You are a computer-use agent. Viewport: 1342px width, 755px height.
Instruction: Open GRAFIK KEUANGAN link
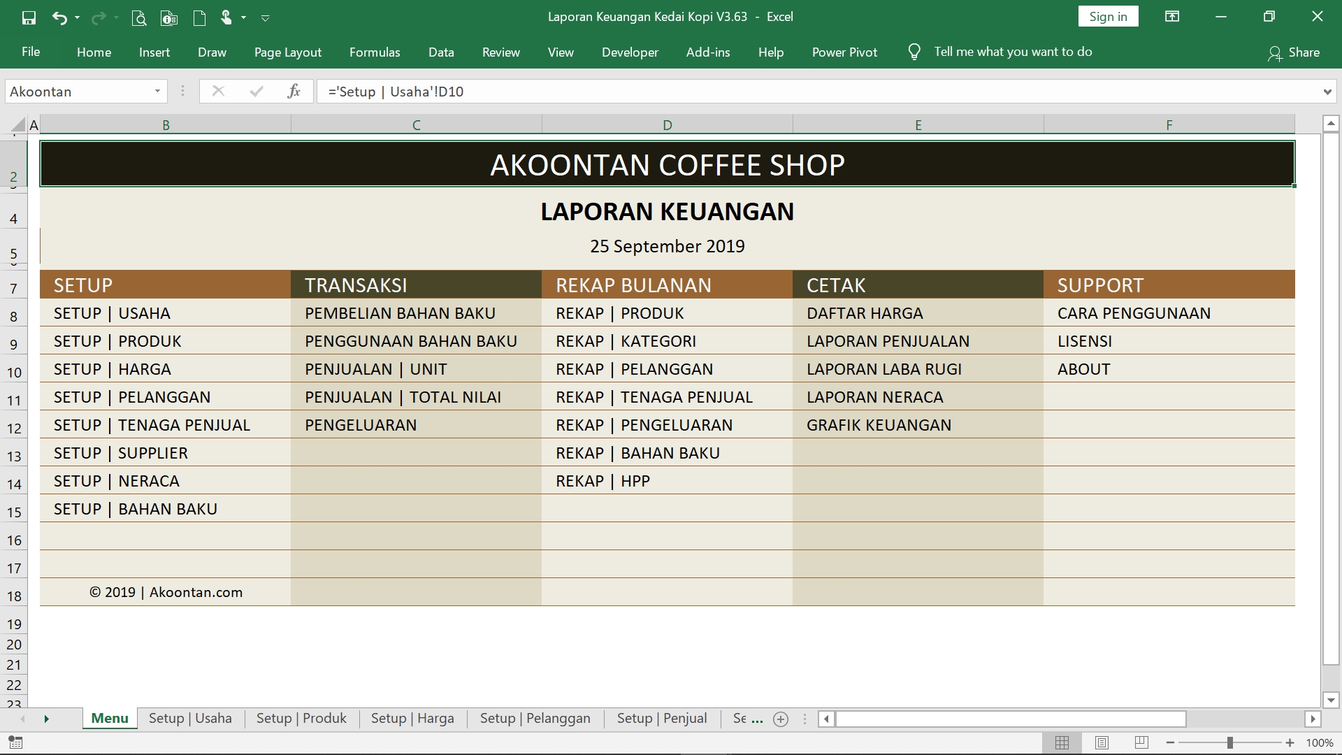tap(879, 425)
